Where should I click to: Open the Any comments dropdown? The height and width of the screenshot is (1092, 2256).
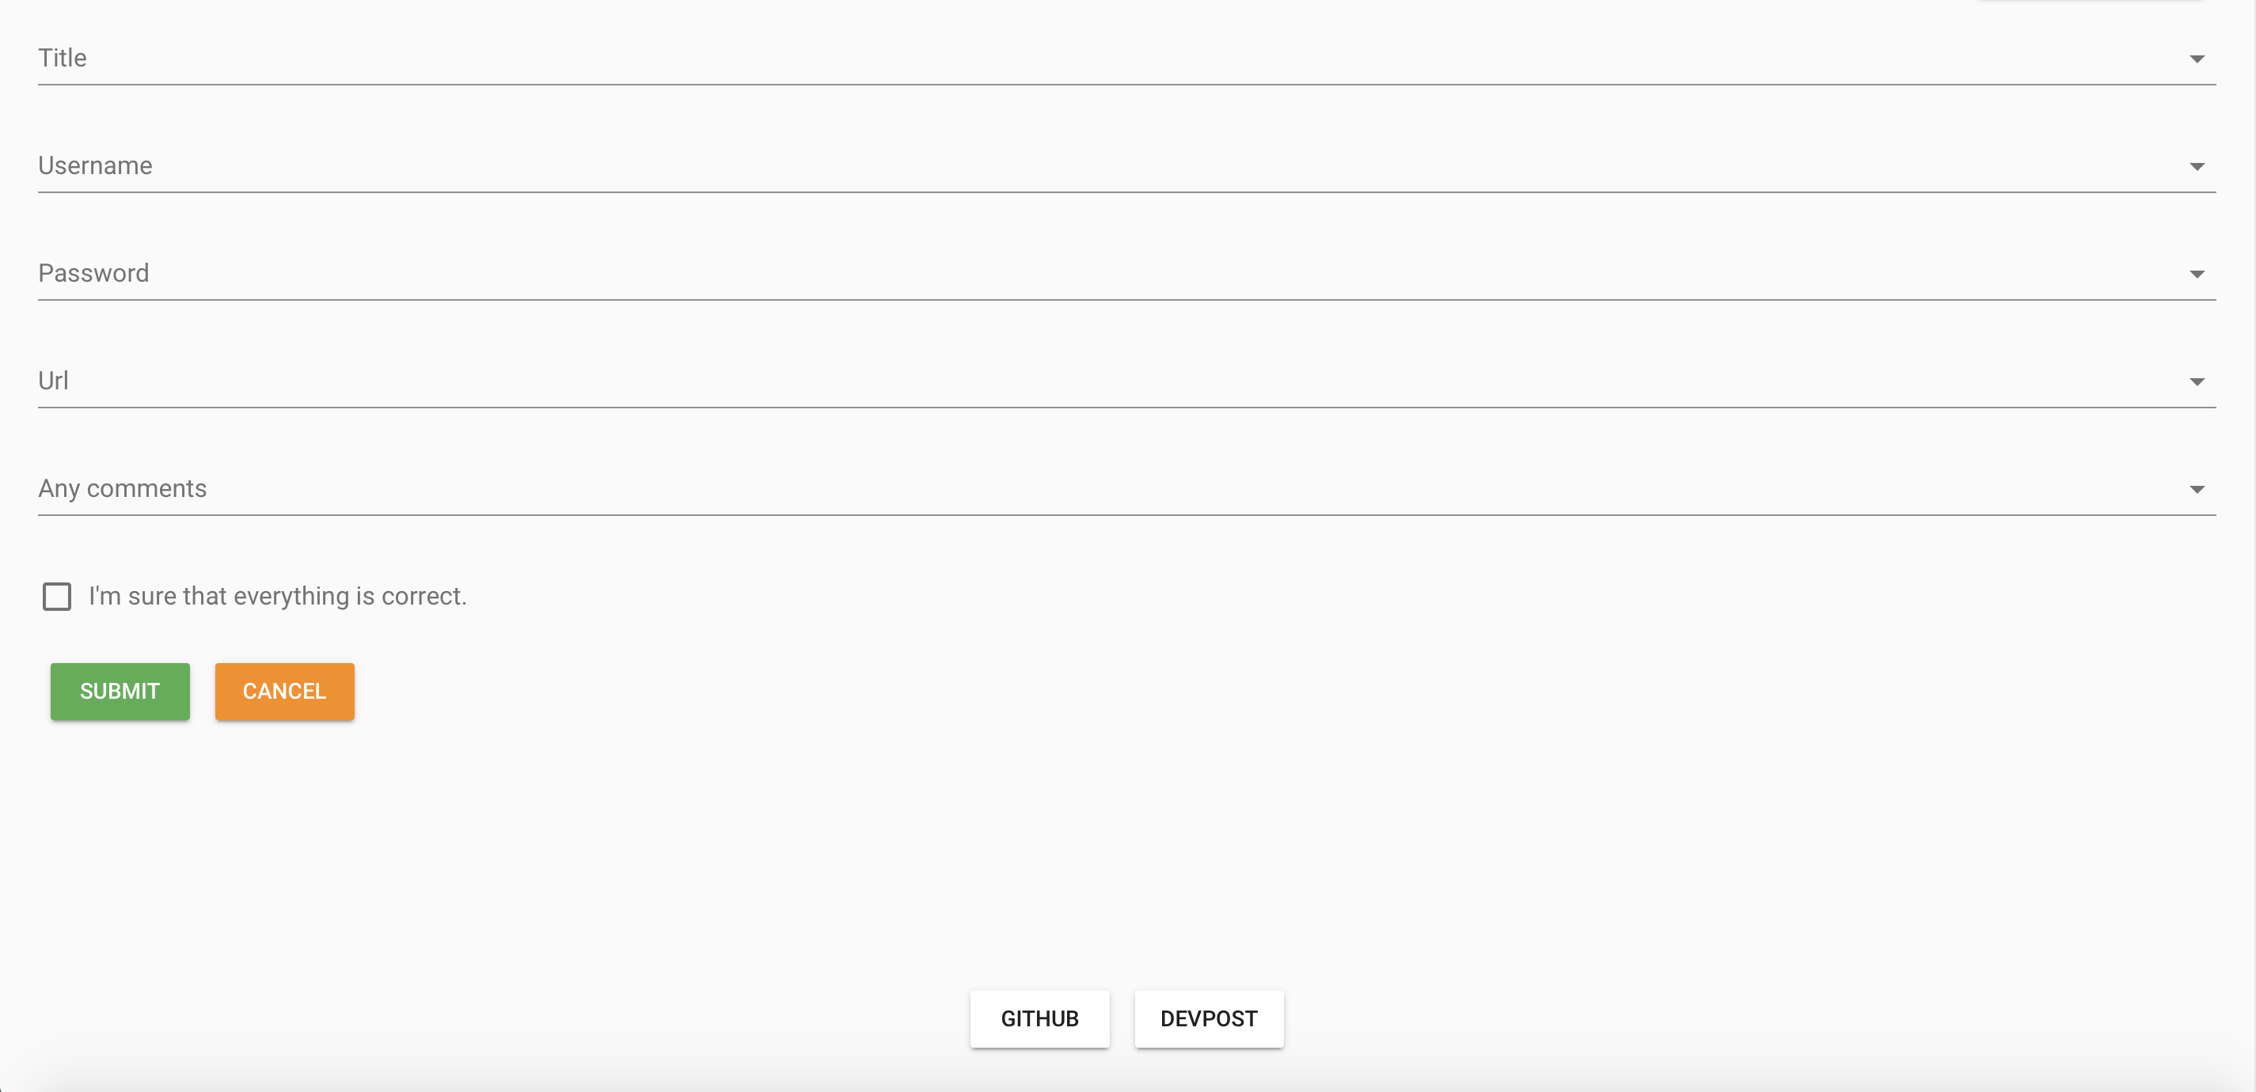pyautogui.click(x=2198, y=489)
